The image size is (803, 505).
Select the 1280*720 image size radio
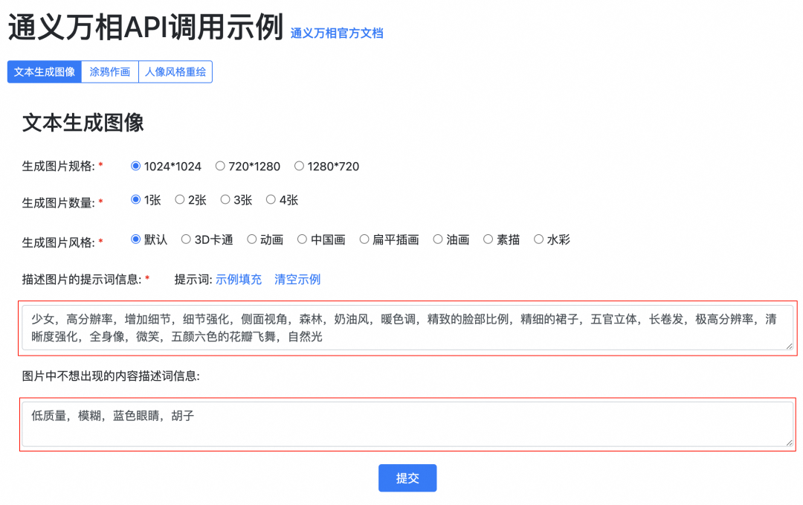(299, 166)
